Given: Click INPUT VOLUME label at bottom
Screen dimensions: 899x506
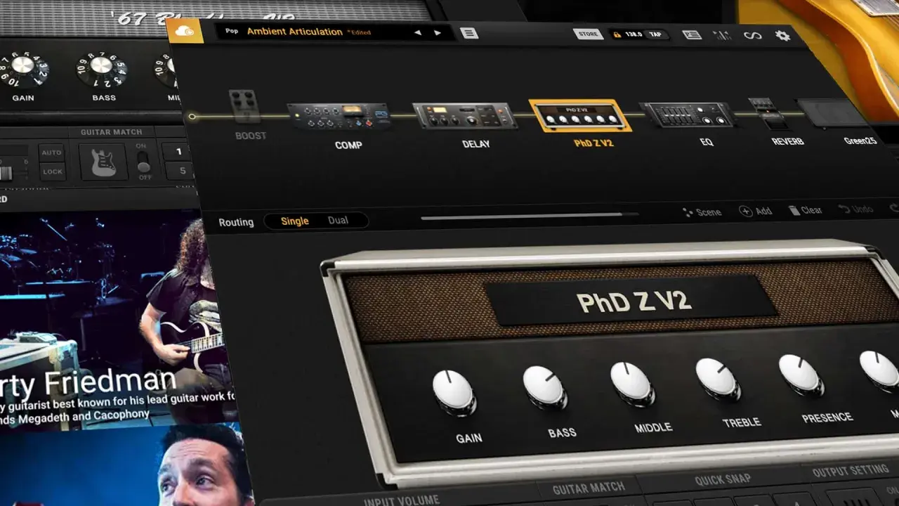Looking at the screenshot, I should pos(401,500).
